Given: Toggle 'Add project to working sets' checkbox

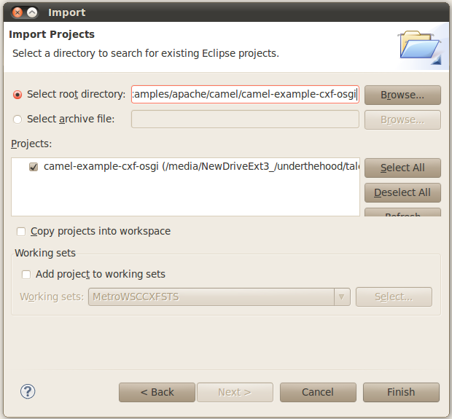Looking at the screenshot, I should pyautogui.click(x=26, y=275).
